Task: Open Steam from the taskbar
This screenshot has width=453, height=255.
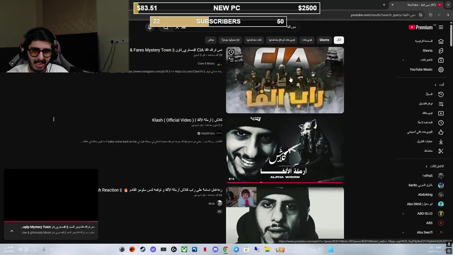Action: click(143, 249)
